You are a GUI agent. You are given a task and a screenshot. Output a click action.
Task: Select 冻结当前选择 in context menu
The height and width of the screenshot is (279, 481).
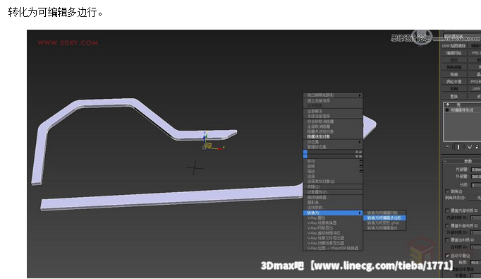tap(333, 116)
